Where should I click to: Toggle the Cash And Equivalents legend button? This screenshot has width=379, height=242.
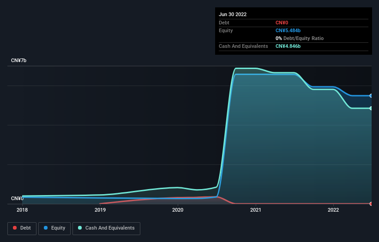pyautogui.click(x=106, y=228)
